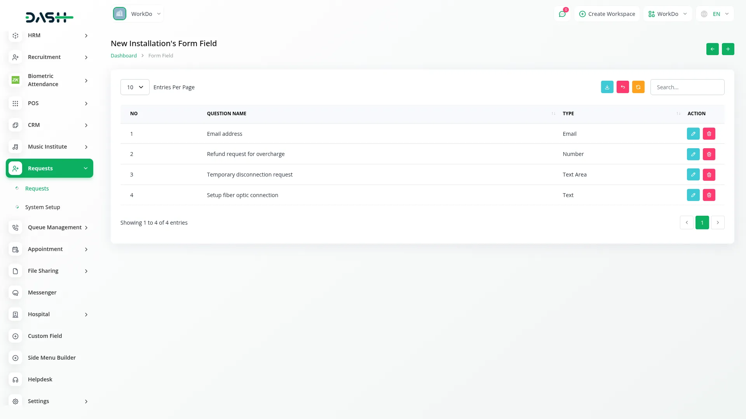
Task: Click the Create Workspace button
Action: (x=607, y=14)
